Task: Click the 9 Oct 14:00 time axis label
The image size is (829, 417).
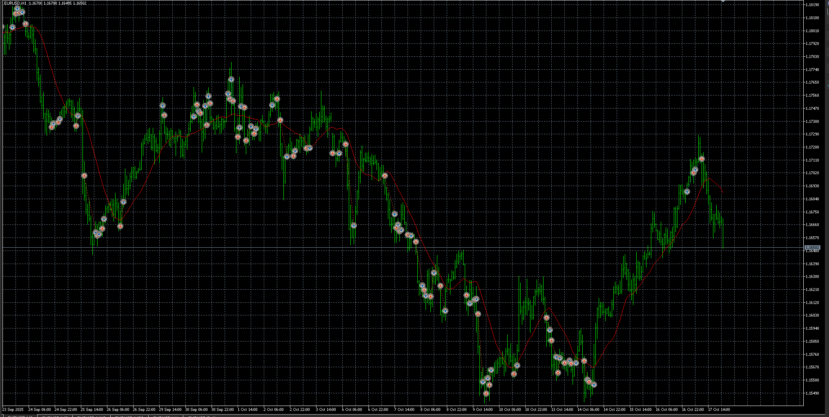Action: pos(483,409)
